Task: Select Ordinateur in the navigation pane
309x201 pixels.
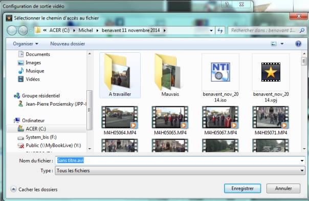Action: pyautogui.click(x=29, y=120)
